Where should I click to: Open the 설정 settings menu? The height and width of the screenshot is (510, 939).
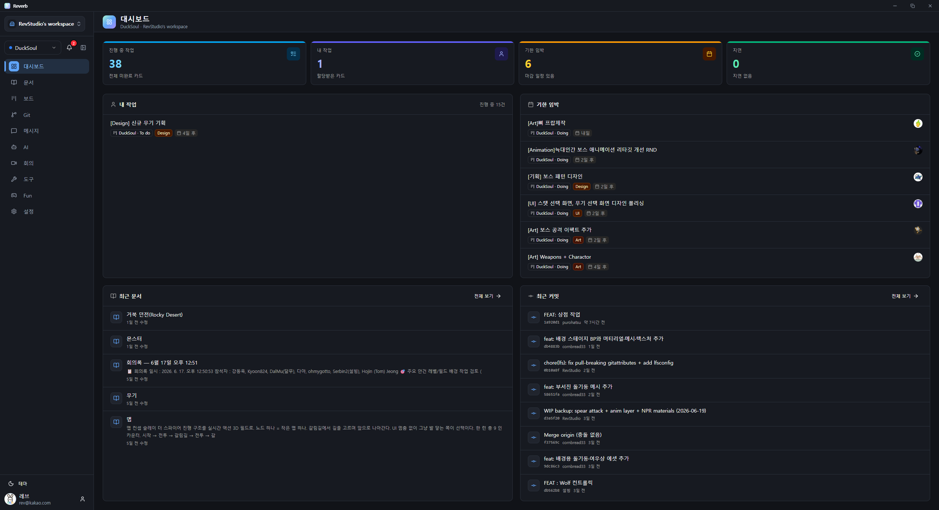point(47,211)
